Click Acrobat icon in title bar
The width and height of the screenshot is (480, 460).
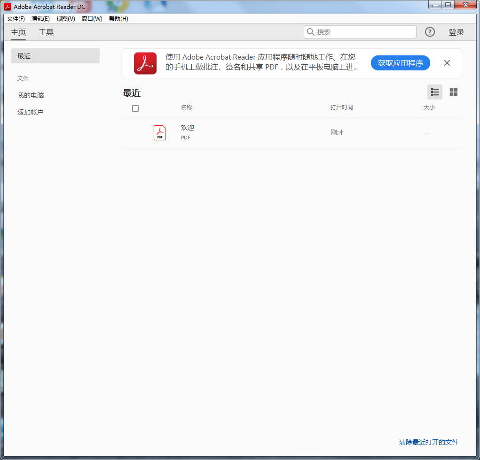(8, 7)
